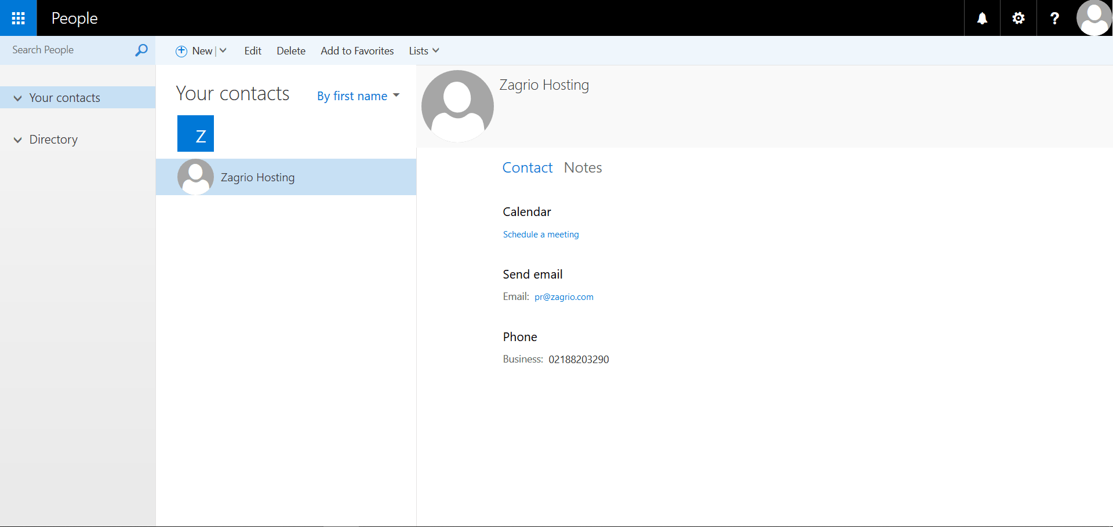
Task: Open notifications bell icon
Action: pyautogui.click(x=982, y=19)
